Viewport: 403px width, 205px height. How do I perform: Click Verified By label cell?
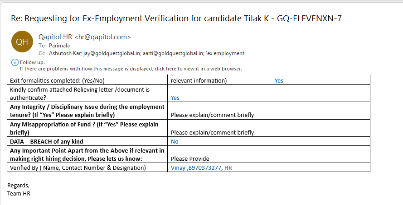[78, 168]
